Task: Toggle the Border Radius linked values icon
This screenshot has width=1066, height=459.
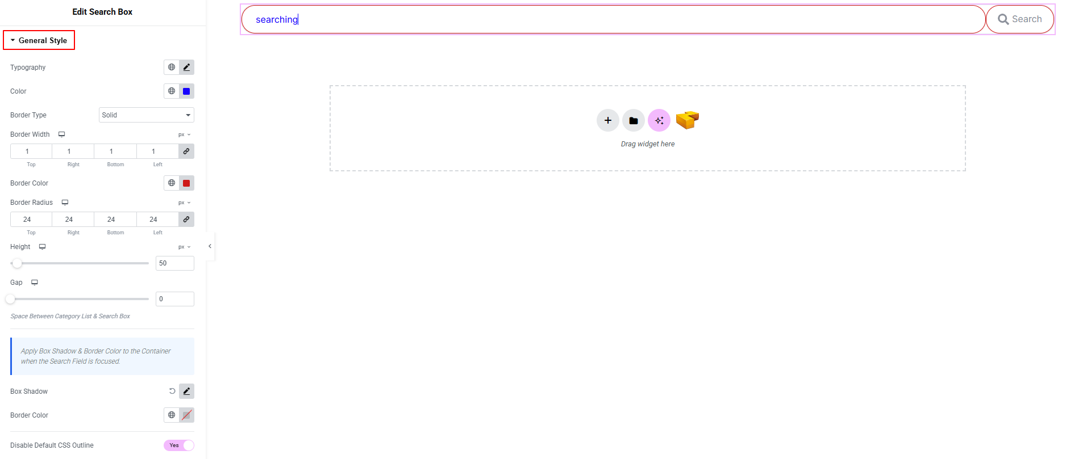Action: (186, 219)
